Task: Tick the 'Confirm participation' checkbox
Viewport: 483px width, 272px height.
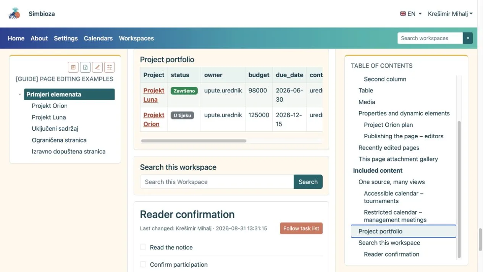Action: 143,264
